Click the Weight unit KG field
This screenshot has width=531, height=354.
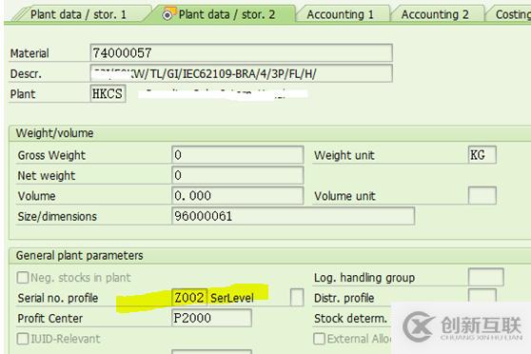tap(482, 155)
